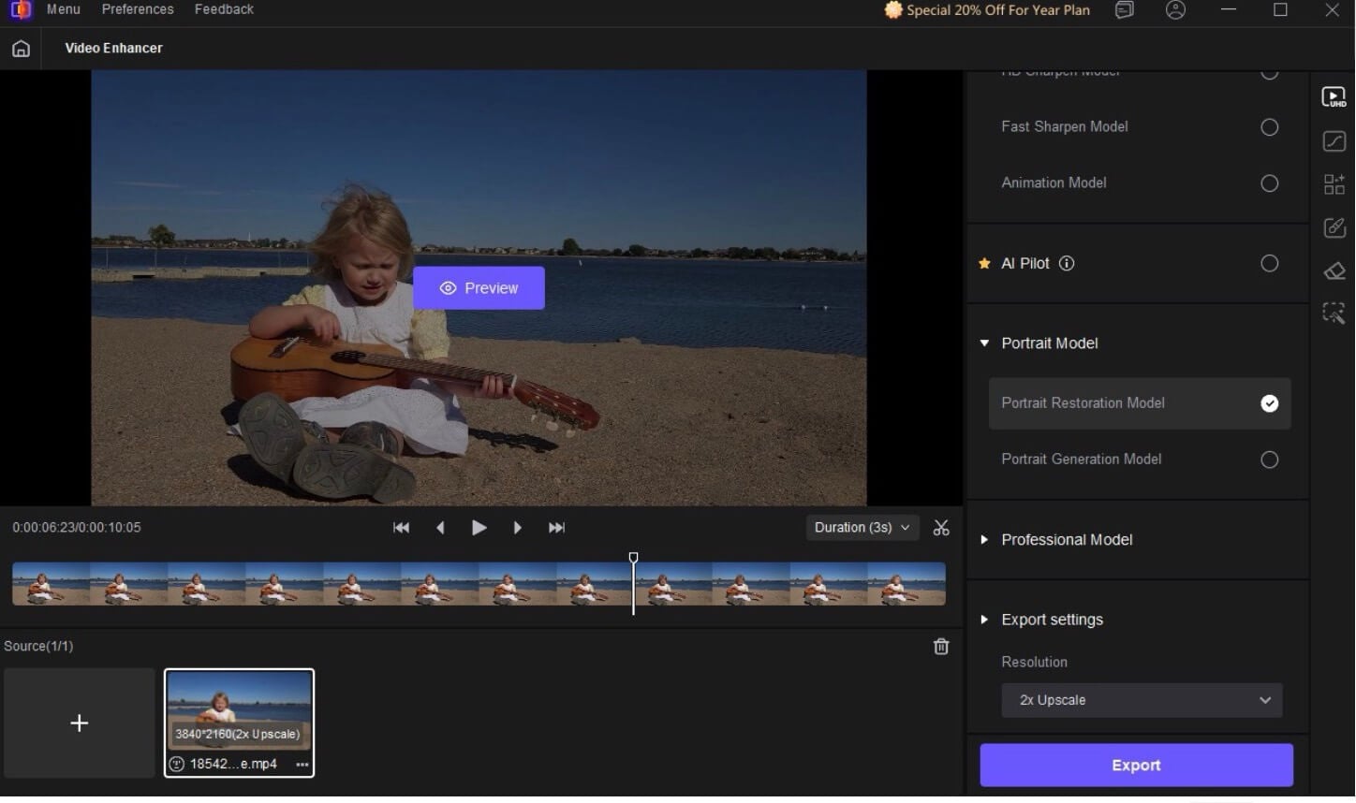
Task: Open the paintbrush edit tool in sidebar
Action: 1334,227
